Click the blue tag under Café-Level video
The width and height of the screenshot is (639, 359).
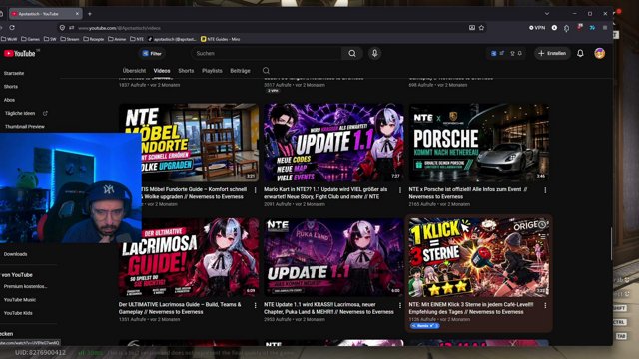coord(424,326)
